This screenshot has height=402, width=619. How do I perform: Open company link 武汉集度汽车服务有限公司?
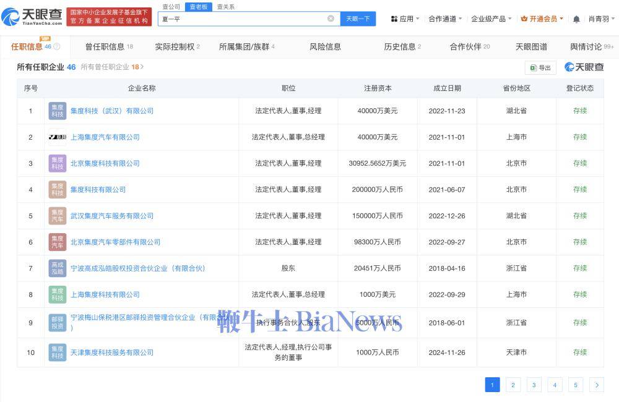click(112, 216)
